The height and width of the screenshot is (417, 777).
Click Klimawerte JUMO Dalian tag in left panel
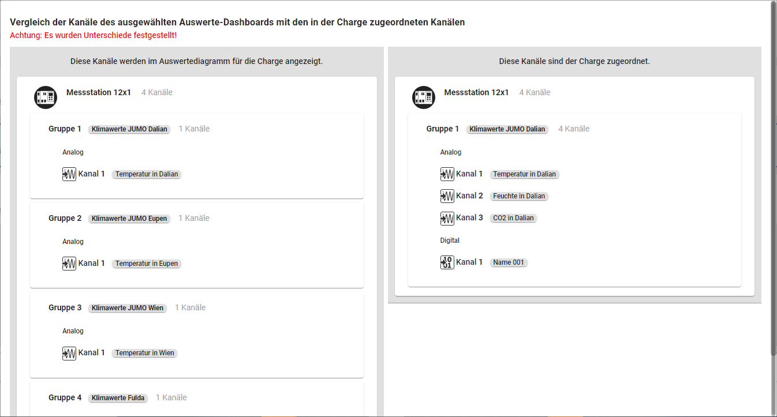click(129, 129)
